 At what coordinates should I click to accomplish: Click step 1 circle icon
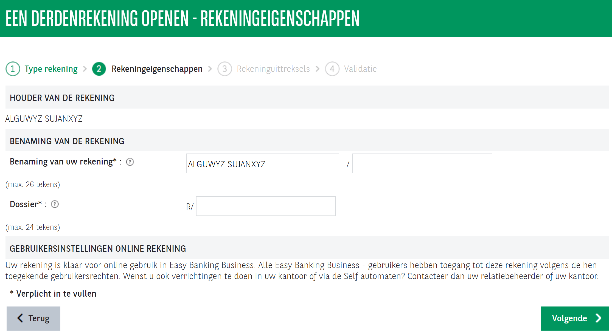tap(13, 69)
